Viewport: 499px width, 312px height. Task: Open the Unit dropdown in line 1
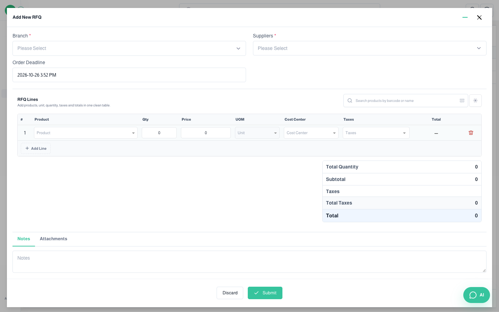(x=257, y=133)
